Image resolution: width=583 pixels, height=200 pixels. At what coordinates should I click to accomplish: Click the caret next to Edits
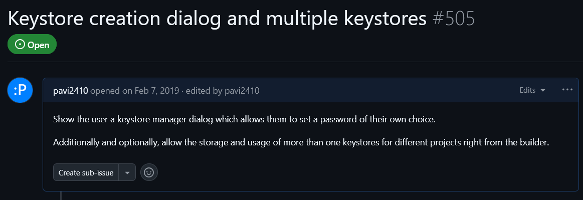[x=543, y=90]
